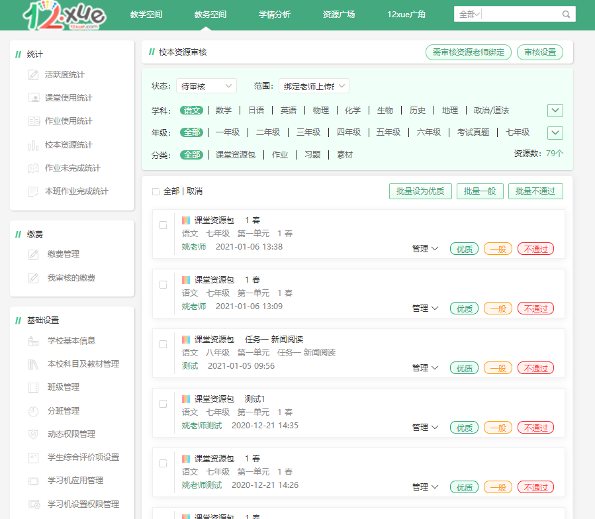
Task: Mark 13:09 entry as 一般
Action: [x=498, y=308]
